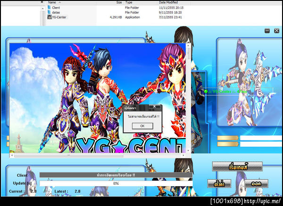Screen dimensions: 283x206
Task: Select the Client folder in Explorer
Action: (x=56, y=8)
